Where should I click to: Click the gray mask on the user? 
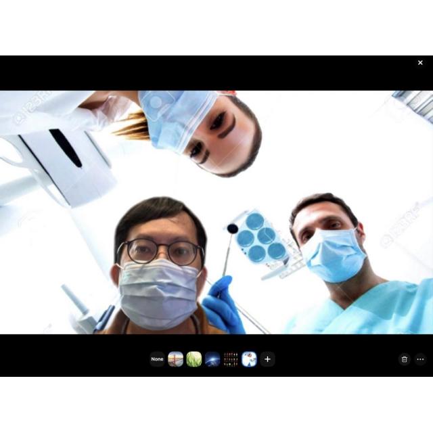click(158, 294)
